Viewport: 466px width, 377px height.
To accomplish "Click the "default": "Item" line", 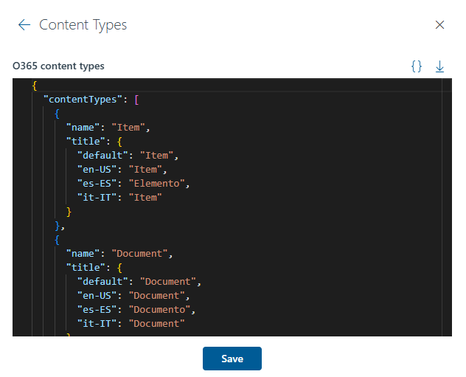I will point(128,156).
